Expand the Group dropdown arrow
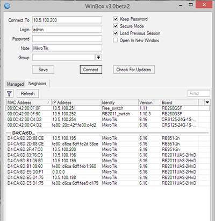Screen dimensions: 215x221 (98, 58)
